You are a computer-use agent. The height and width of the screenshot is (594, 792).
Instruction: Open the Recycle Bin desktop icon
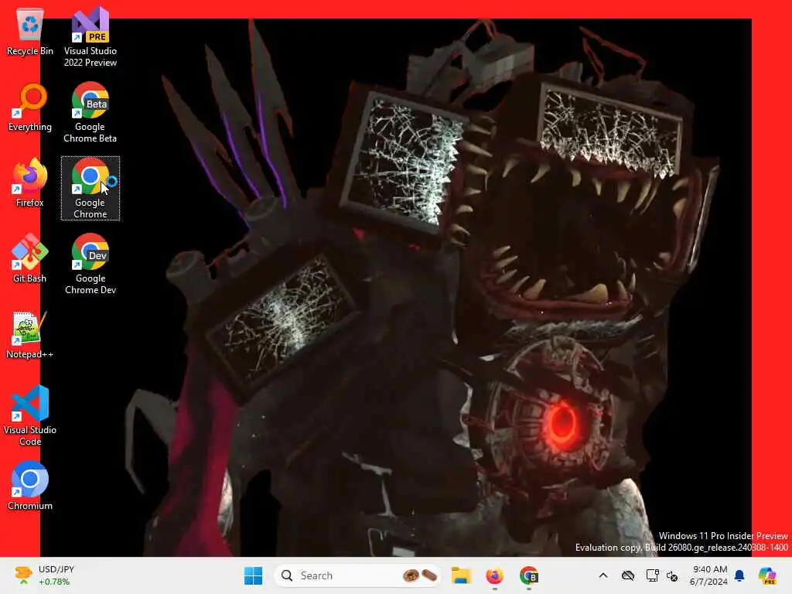(30, 32)
